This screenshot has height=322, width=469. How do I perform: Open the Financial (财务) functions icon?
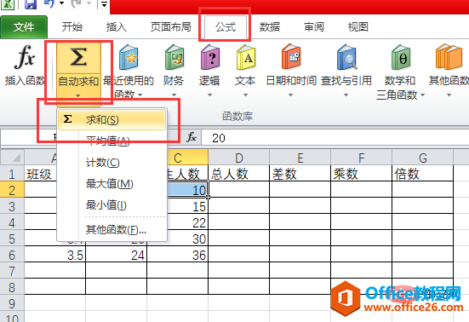tap(174, 57)
